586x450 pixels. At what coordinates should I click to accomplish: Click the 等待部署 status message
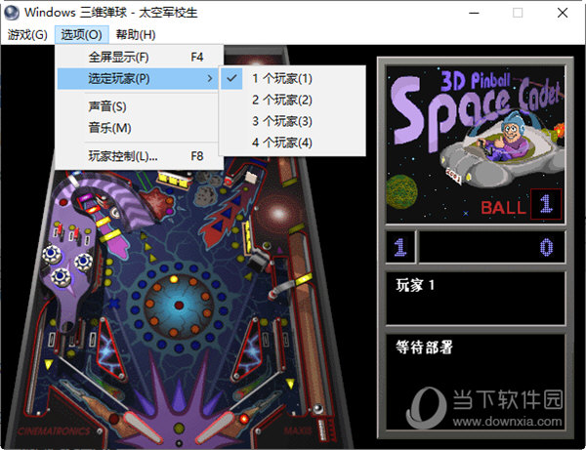point(425,348)
